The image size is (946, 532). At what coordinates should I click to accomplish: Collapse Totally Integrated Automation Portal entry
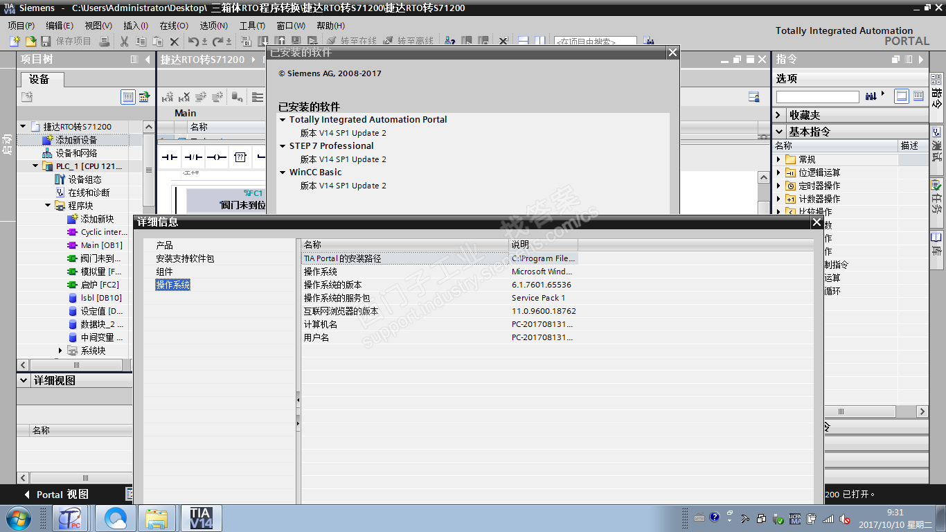point(283,120)
